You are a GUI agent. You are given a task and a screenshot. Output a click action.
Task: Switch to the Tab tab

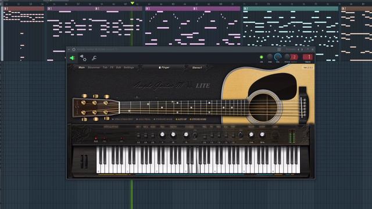(105, 67)
